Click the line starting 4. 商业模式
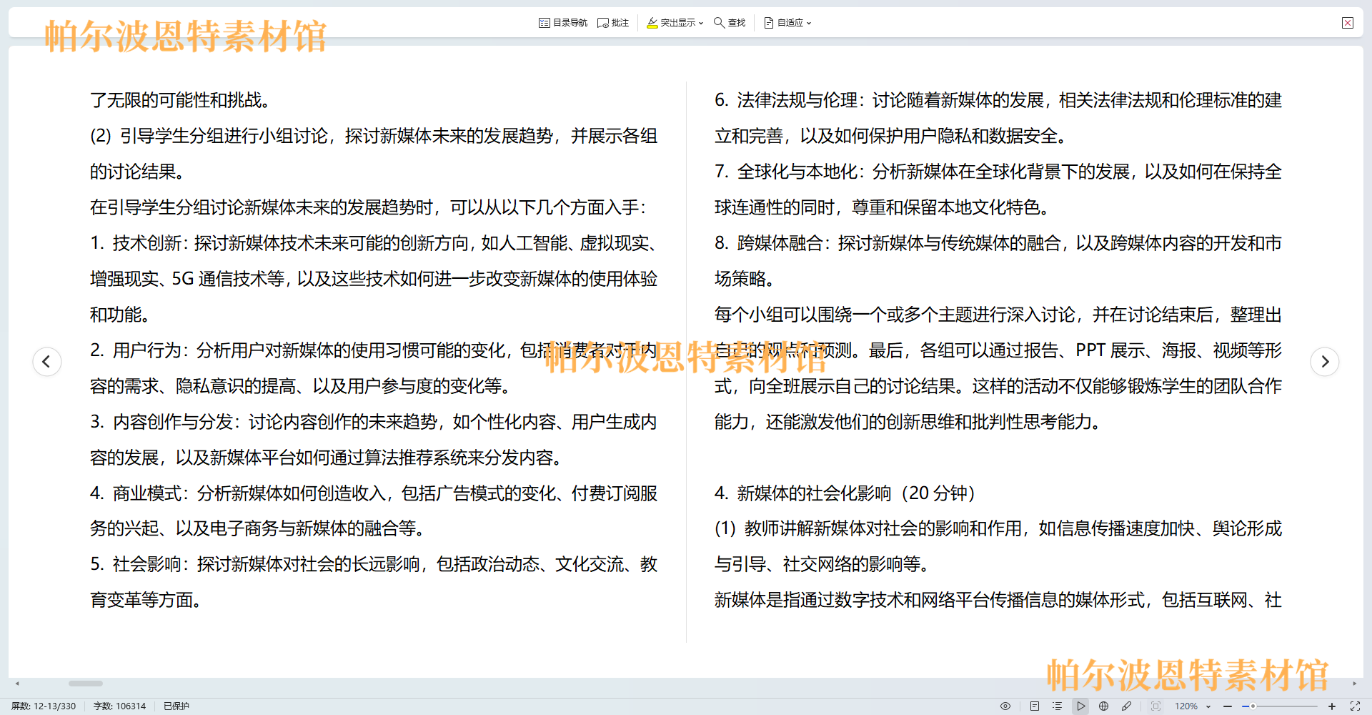The height and width of the screenshot is (715, 1372). tap(373, 493)
